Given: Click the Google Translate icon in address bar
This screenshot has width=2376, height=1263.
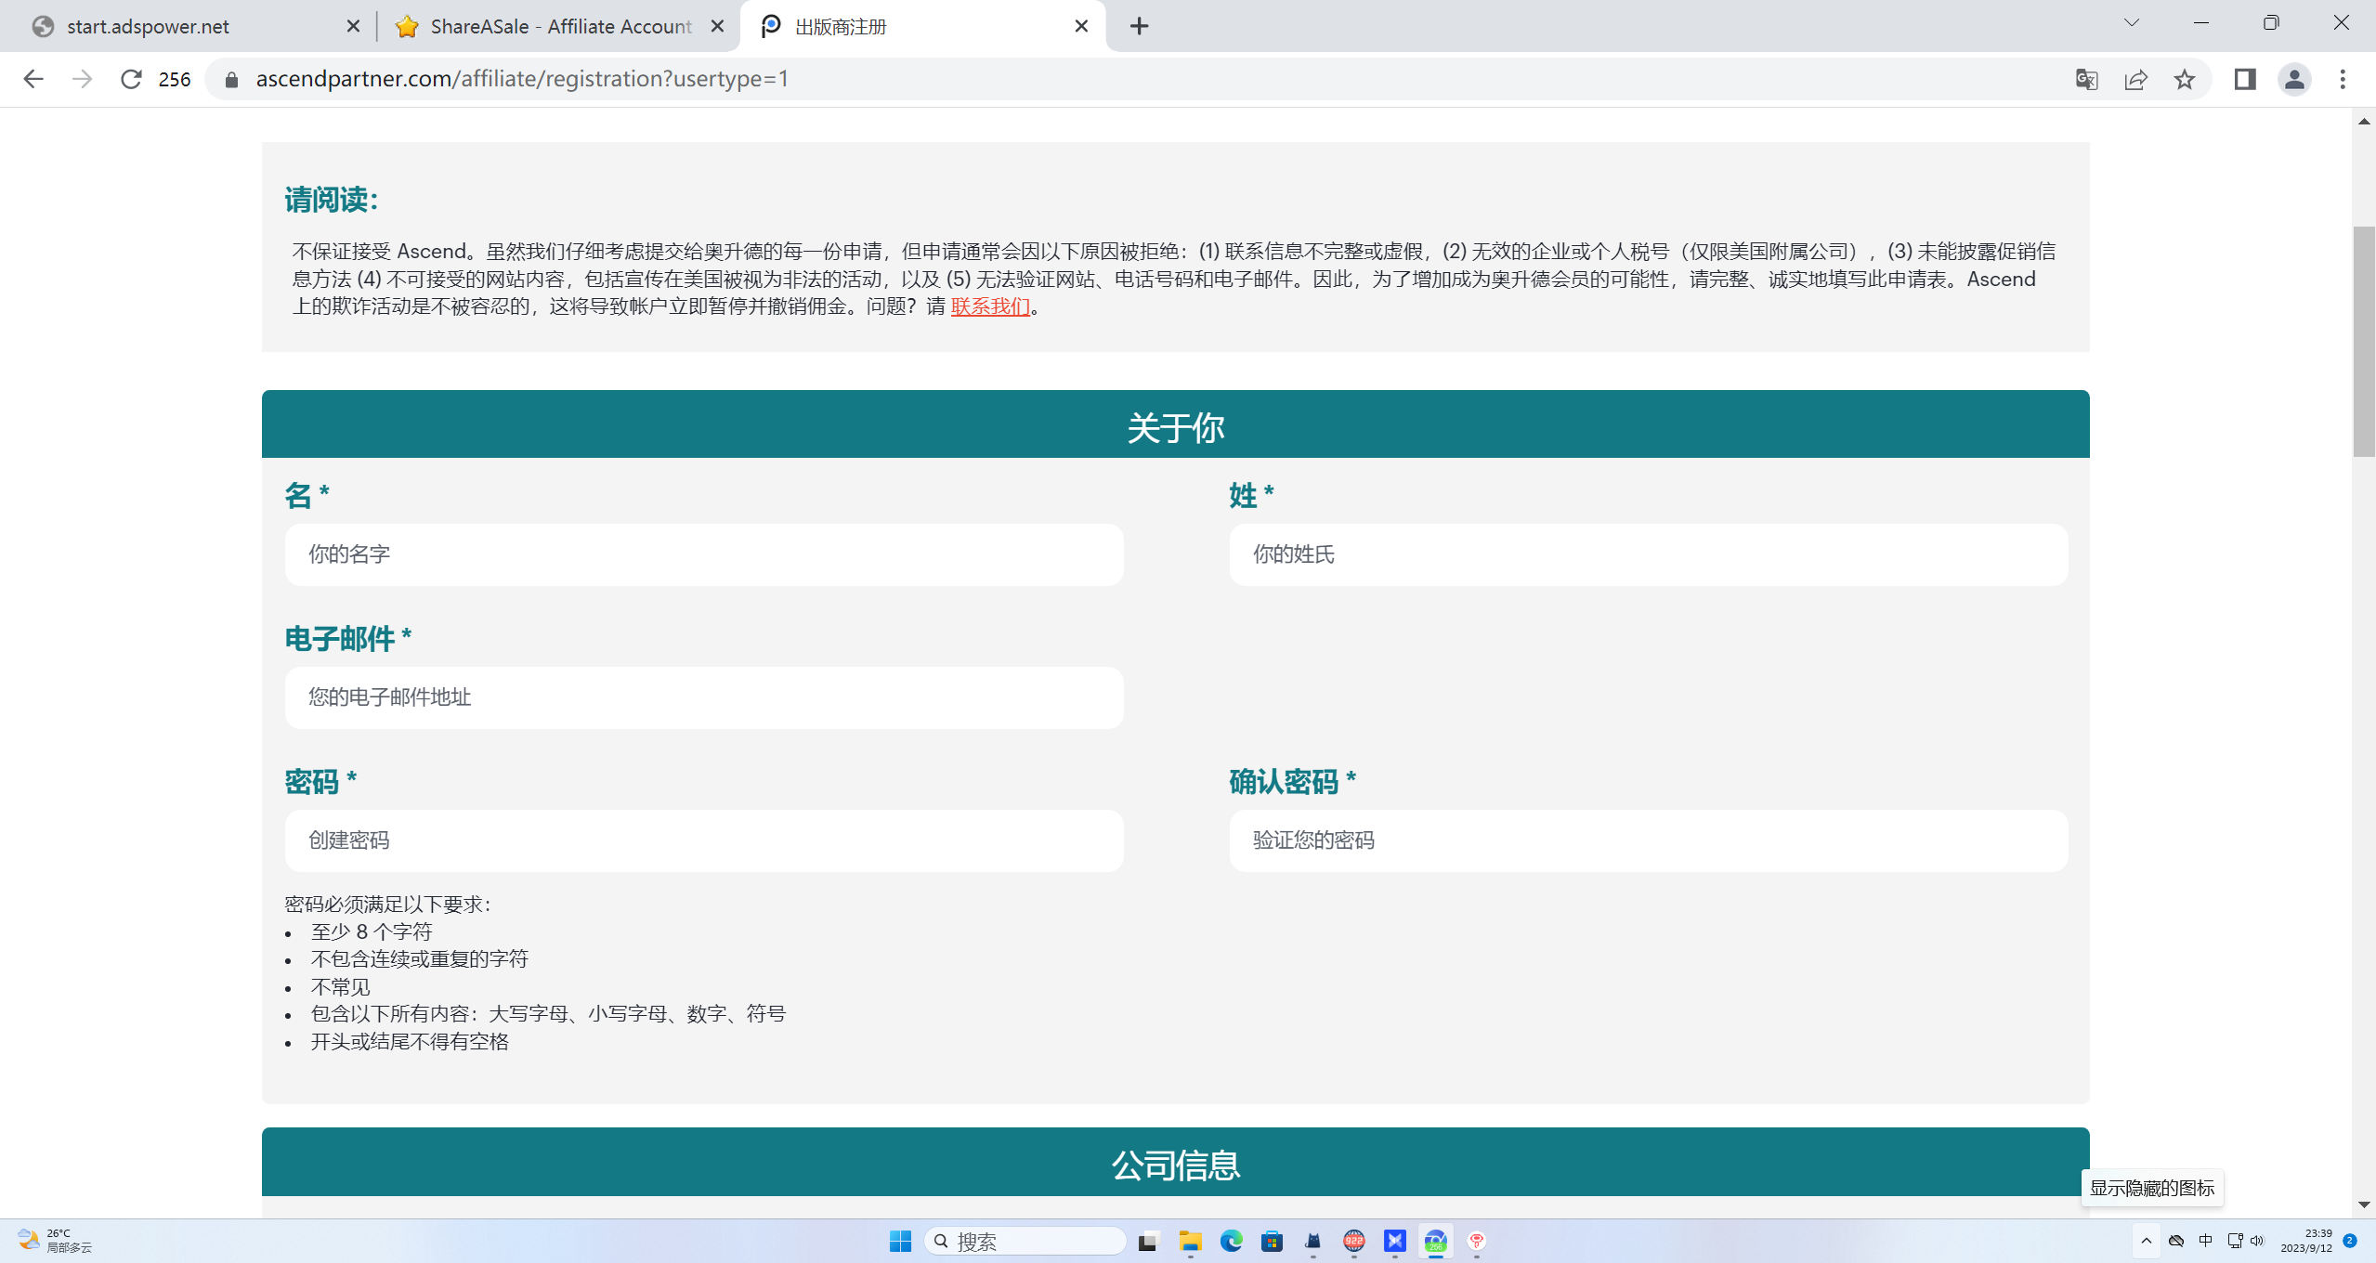Looking at the screenshot, I should pyautogui.click(x=2086, y=79).
